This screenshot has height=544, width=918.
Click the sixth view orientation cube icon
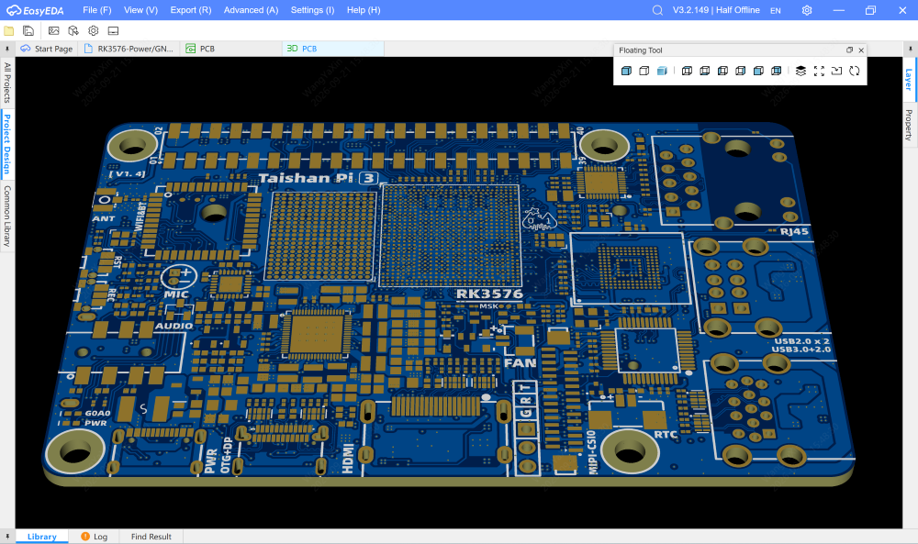point(777,71)
